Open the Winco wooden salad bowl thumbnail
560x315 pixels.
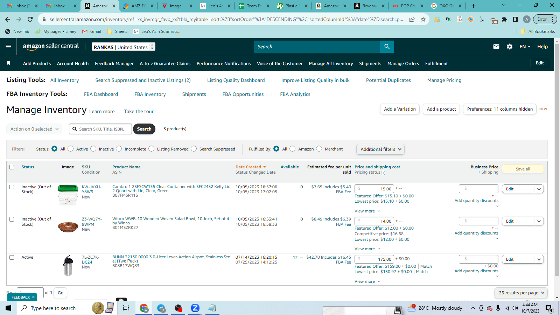click(68, 227)
